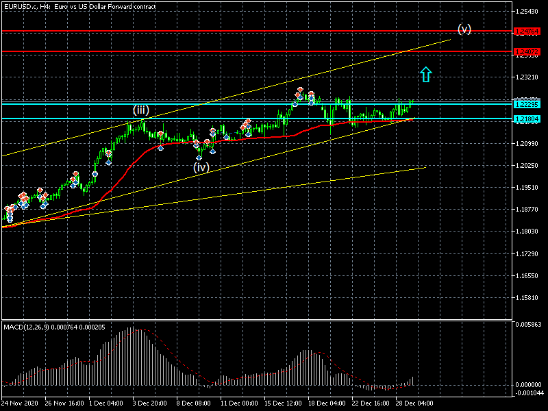The height and width of the screenshot is (411, 548).
Task: Select the 8 Dec 08:00 time label
Action: coord(195,403)
